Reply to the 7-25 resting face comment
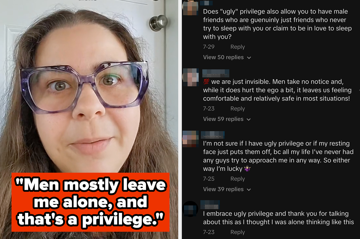The image size is (360, 239). [238, 179]
